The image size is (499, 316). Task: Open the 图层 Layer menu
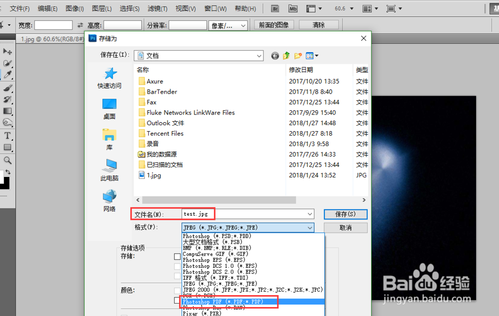tap(102, 8)
